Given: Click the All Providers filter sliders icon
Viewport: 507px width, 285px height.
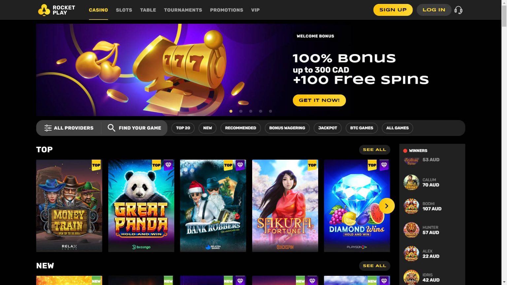Looking at the screenshot, I should click(48, 128).
